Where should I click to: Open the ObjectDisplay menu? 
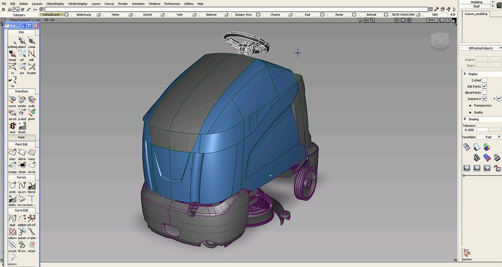(55, 4)
